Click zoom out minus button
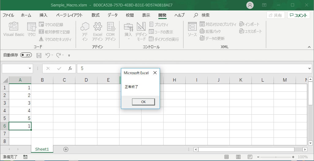 pos(258,157)
